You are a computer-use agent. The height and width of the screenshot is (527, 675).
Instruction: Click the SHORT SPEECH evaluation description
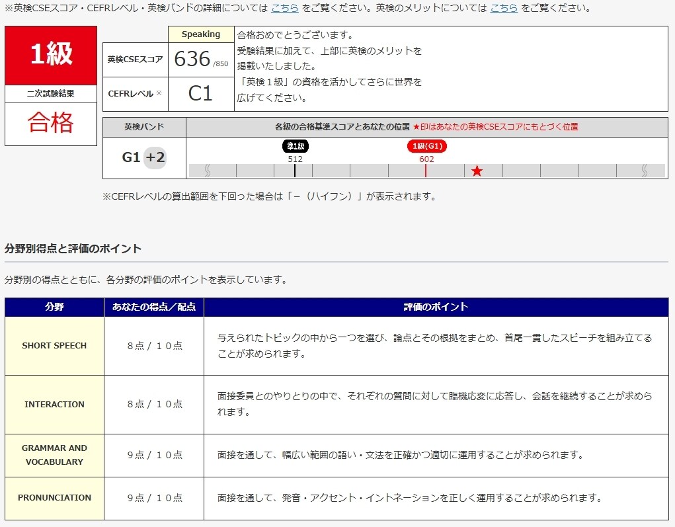435,346
